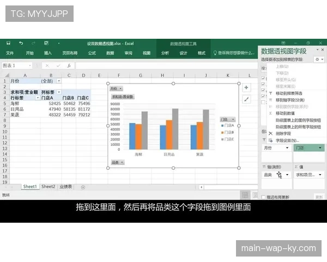Open the 行标签 filter dropdown
The width and height of the screenshot is (327, 262).
click(38, 98)
